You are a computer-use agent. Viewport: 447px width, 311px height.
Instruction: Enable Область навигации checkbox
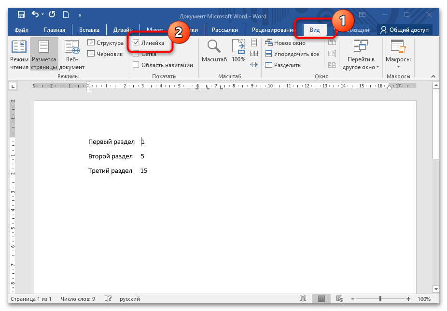(136, 65)
